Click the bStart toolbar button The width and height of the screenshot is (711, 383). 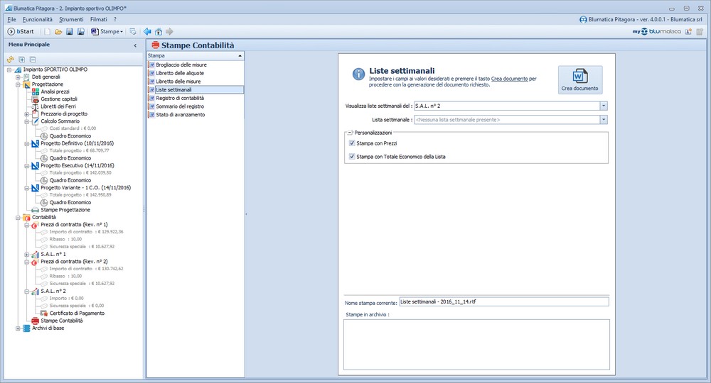point(21,32)
